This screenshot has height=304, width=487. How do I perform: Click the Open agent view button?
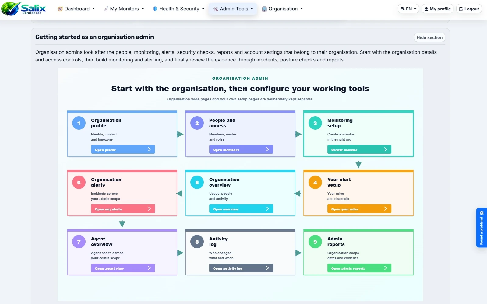click(x=123, y=268)
